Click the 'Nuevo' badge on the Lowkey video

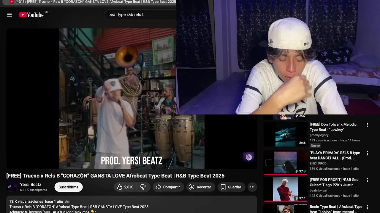coord(315,146)
